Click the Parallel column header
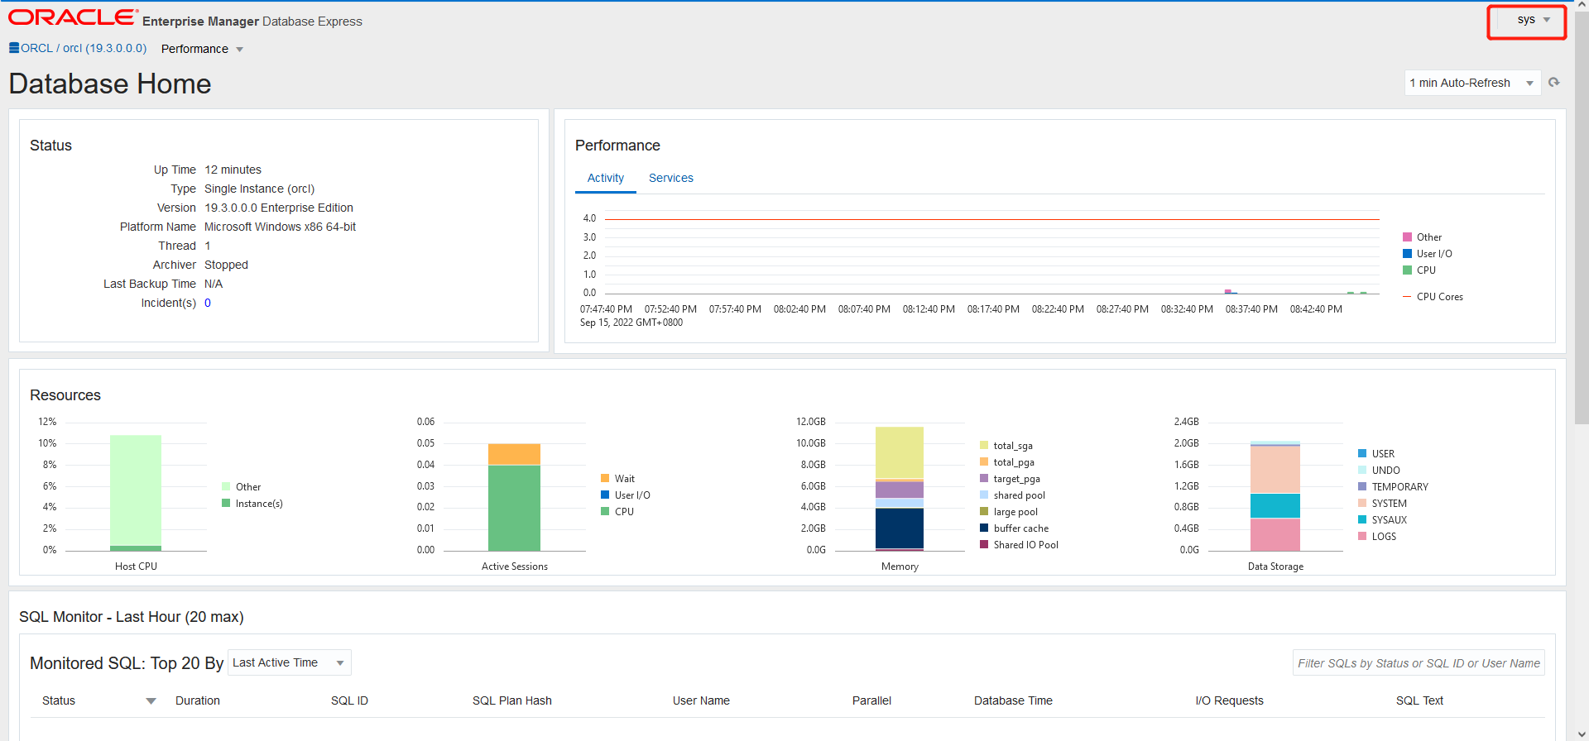The height and width of the screenshot is (741, 1589). [871, 700]
